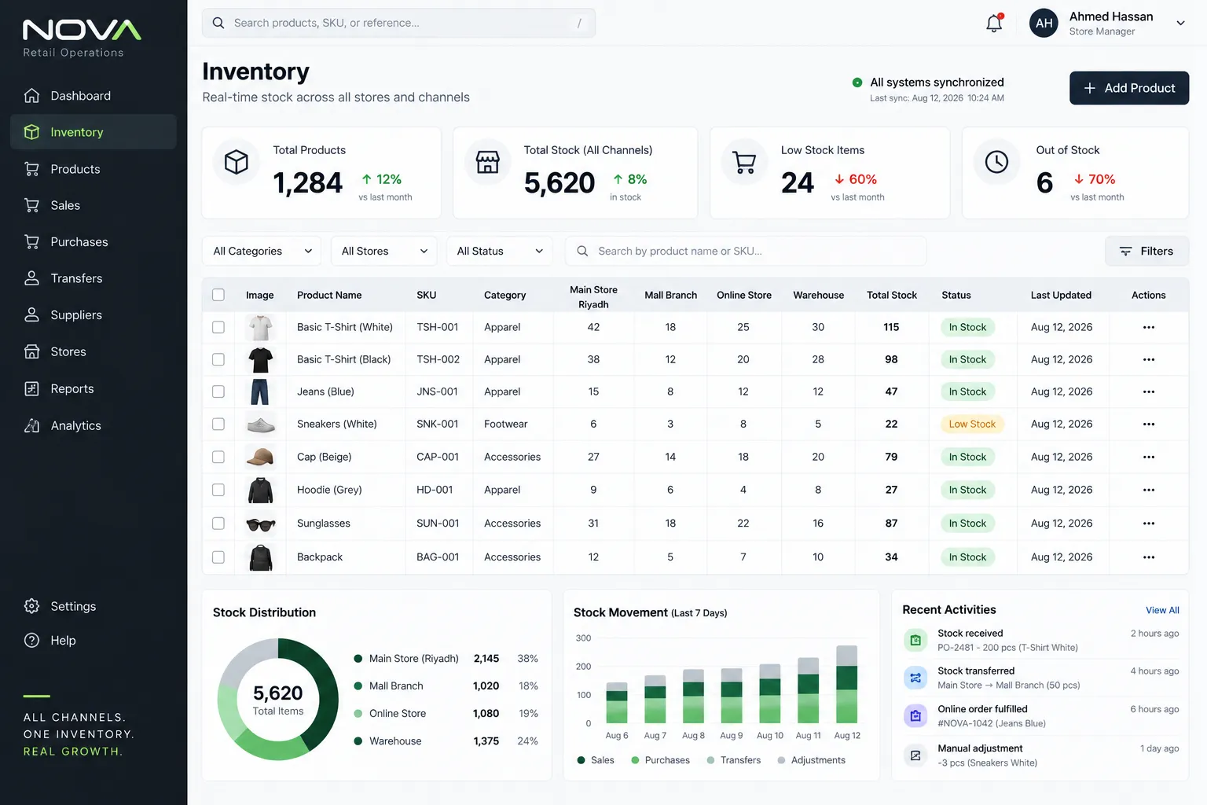
Task: Toggle the select-all header checkbox
Action: 218,295
